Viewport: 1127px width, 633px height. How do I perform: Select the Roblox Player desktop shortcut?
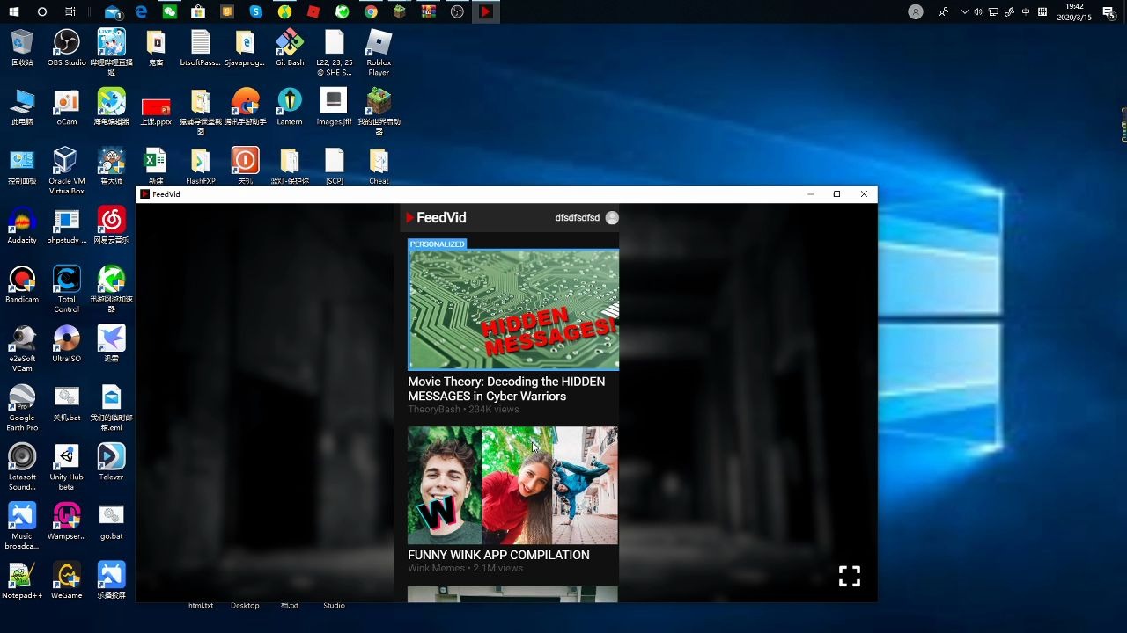point(379,53)
